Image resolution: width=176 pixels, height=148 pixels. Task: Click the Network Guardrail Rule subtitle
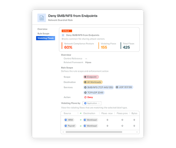click(x=60, y=20)
